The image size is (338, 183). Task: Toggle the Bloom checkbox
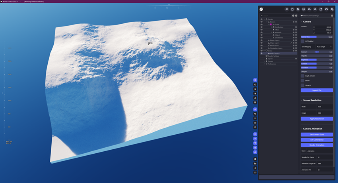(x=303, y=80)
